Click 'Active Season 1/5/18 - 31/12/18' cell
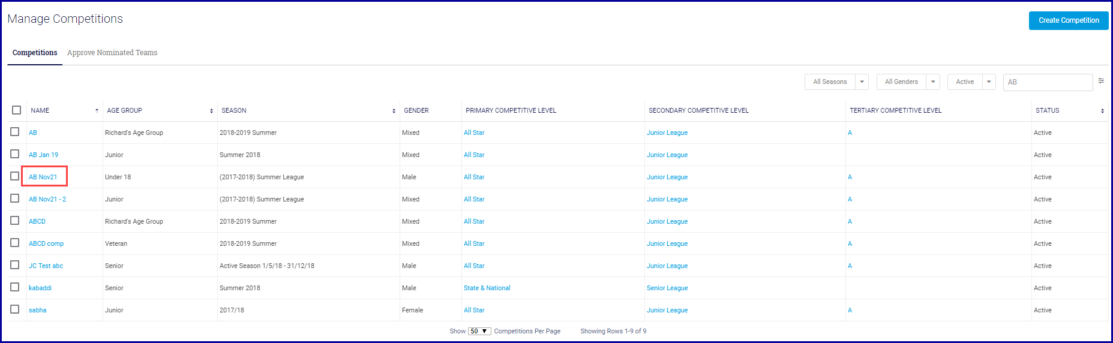This screenshot has height=343, width=1113. (267, 266)
